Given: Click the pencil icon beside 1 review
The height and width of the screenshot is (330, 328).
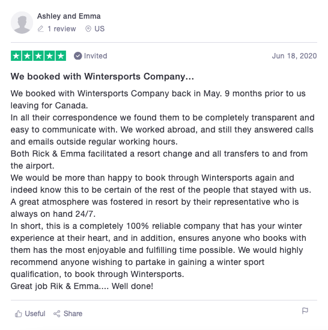Looking at the screenshot, I should (40, 29).
